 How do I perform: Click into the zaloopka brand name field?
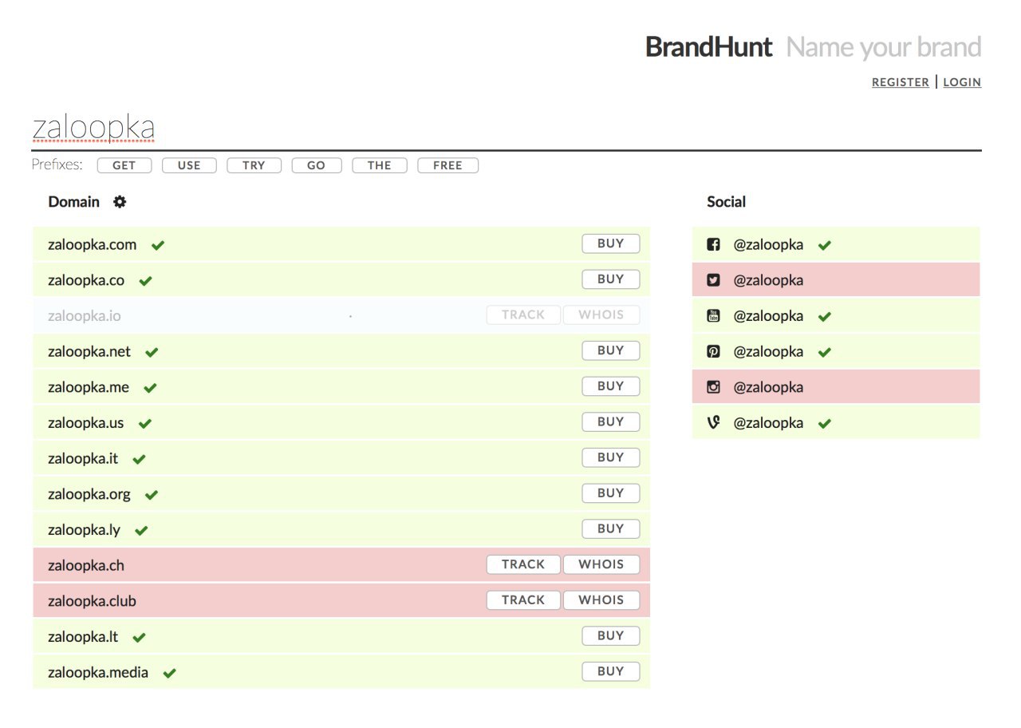tap(507, 129)
